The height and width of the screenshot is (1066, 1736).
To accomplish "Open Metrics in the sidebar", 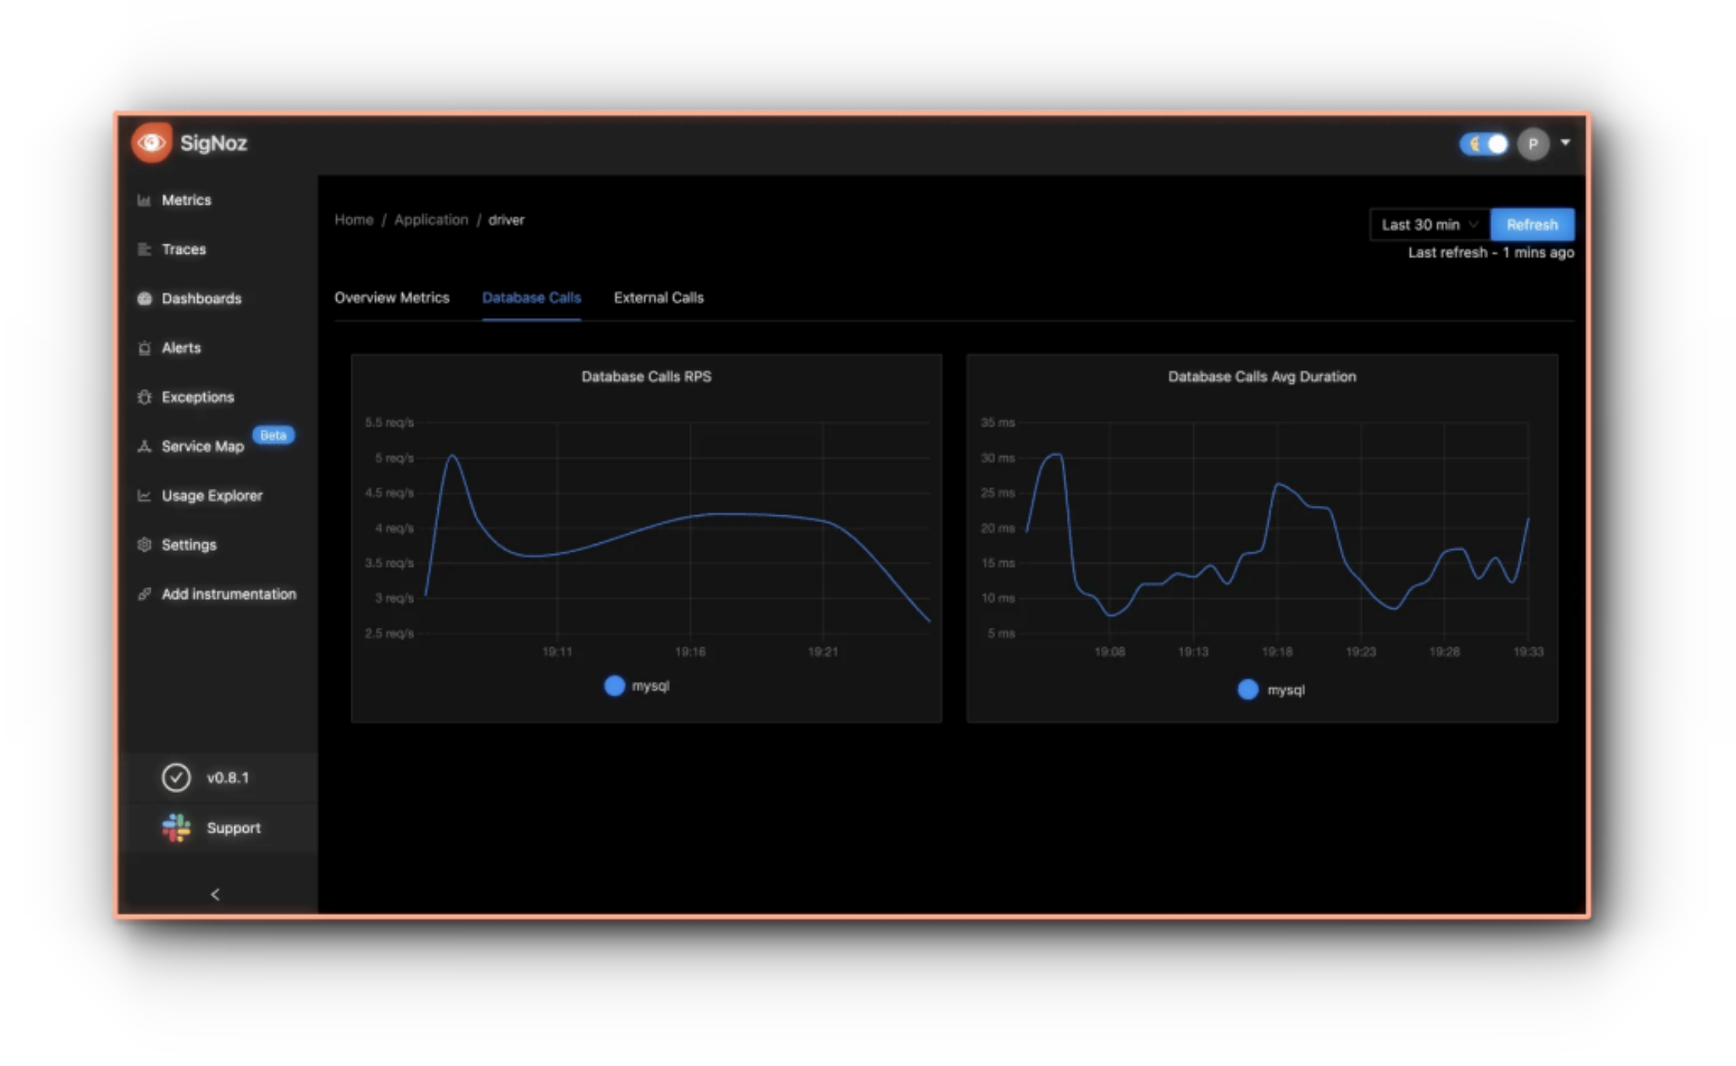I will (186, 200).
